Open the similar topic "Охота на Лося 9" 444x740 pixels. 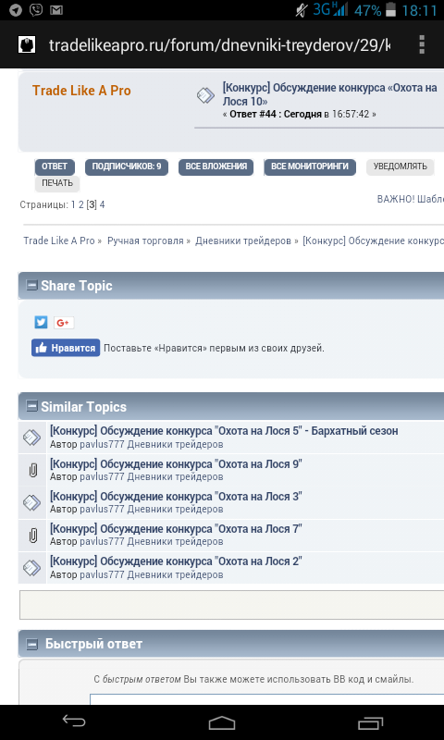point(176,464)
